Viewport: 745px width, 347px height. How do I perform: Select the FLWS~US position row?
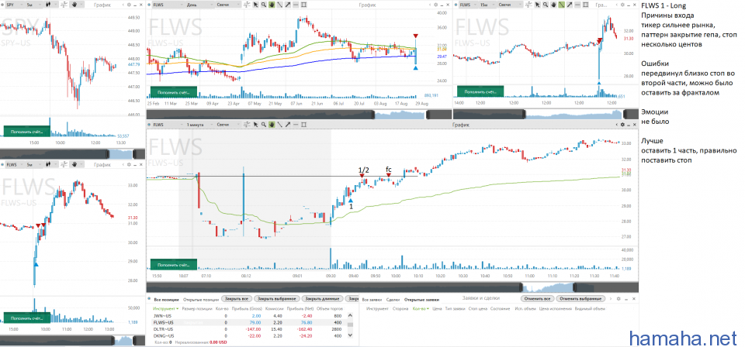[250, 322]
